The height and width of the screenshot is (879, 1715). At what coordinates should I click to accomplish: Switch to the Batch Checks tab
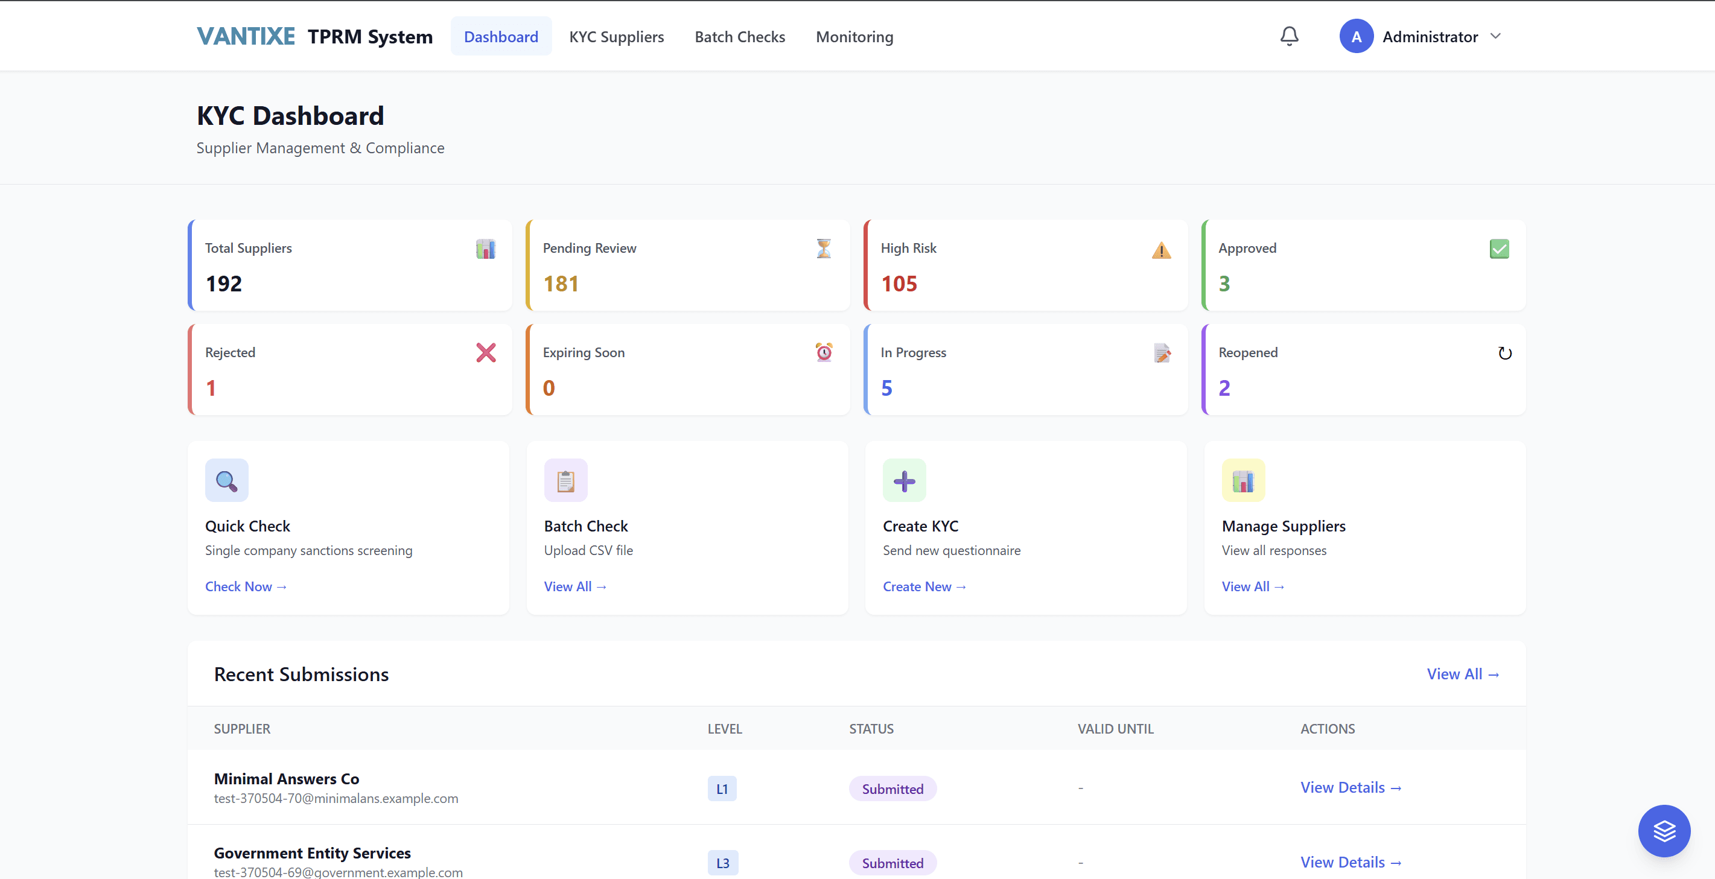(740, 37)
